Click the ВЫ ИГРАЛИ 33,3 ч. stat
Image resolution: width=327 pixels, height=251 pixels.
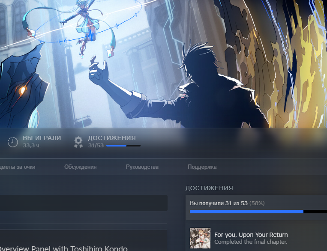34,141
